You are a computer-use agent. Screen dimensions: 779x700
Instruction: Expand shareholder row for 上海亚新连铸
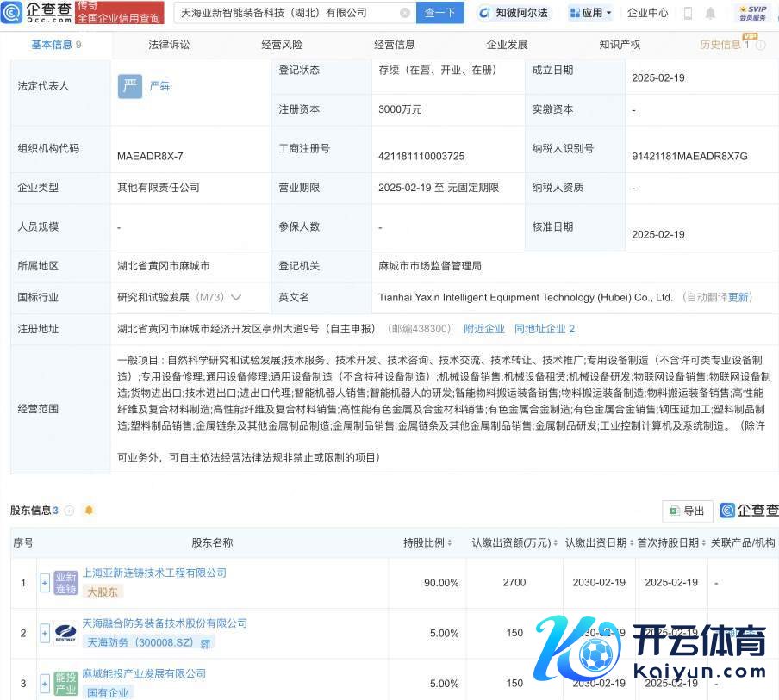pos(45,583)
